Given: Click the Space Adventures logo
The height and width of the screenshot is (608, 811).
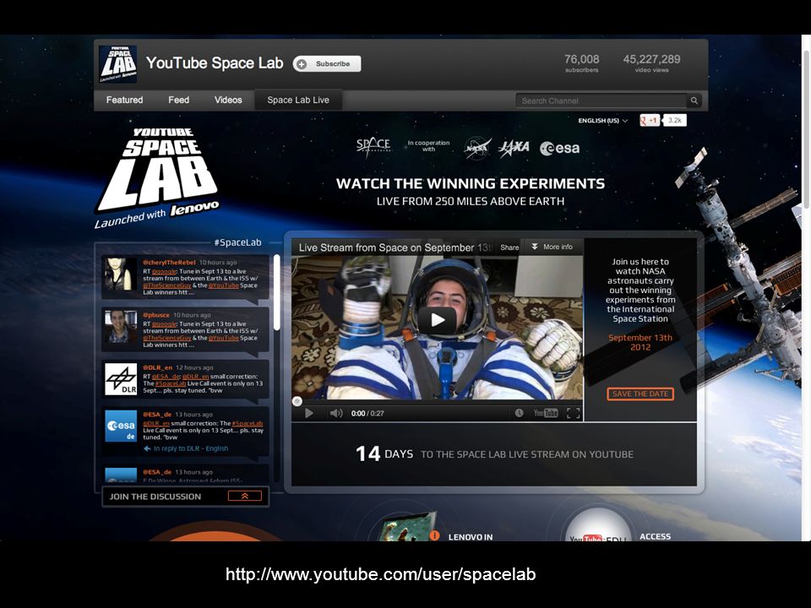Looking at the screenshot, I should [x=373, y=147].
